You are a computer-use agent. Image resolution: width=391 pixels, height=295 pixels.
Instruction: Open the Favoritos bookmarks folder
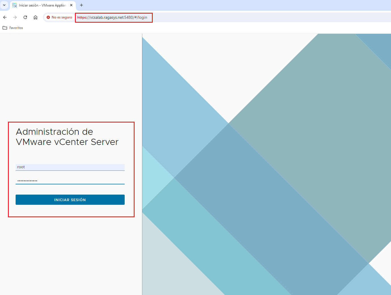13,28
